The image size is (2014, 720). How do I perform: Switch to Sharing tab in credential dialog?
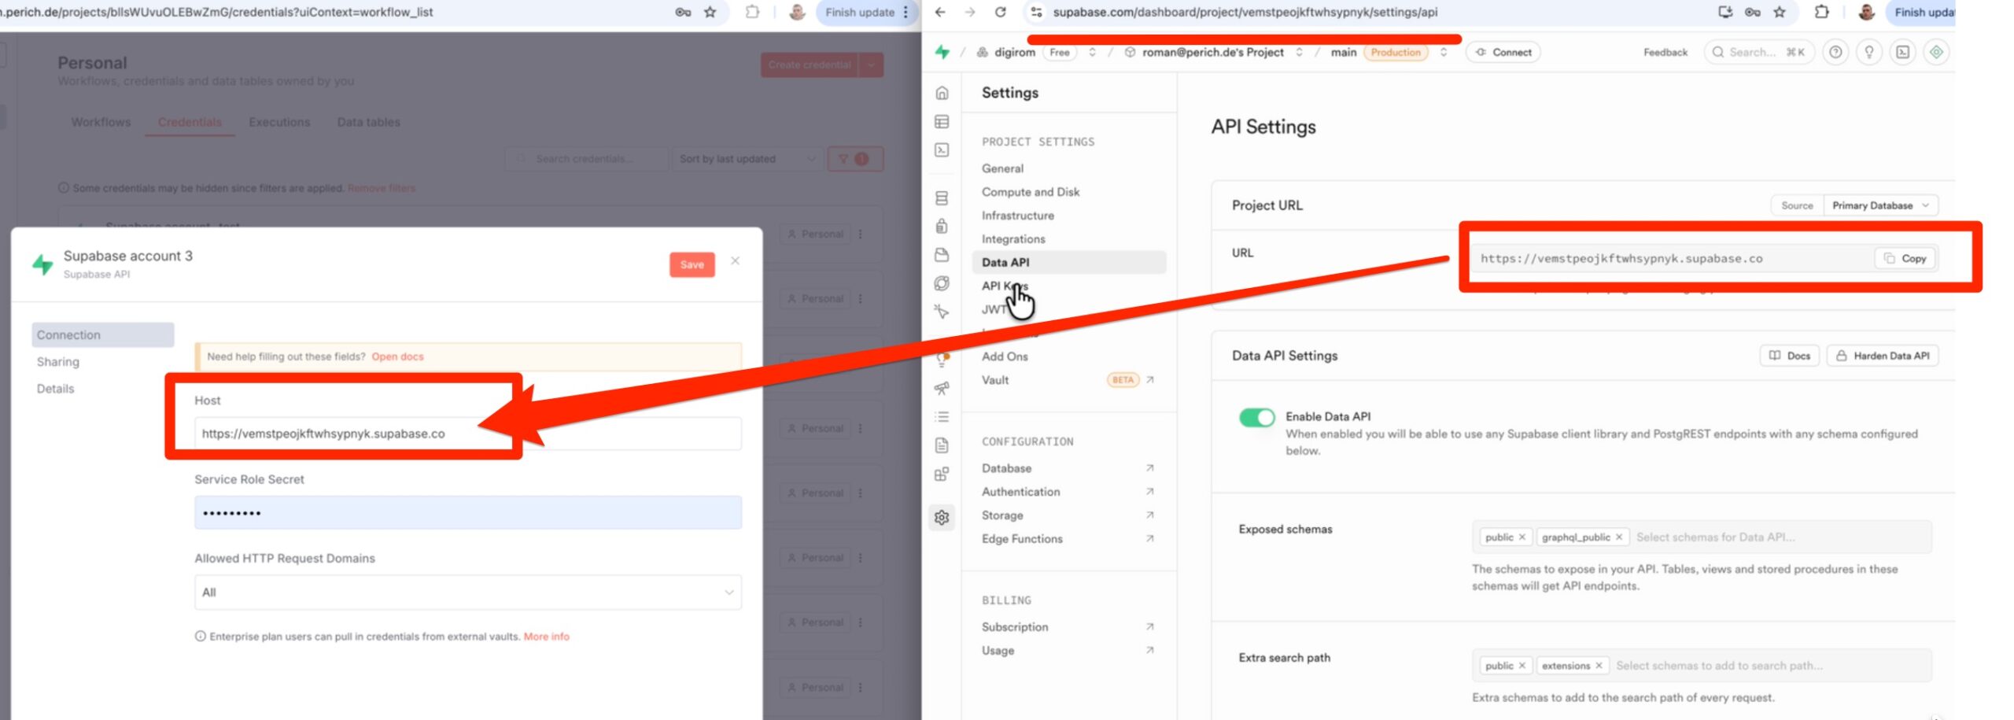point(58,362)
